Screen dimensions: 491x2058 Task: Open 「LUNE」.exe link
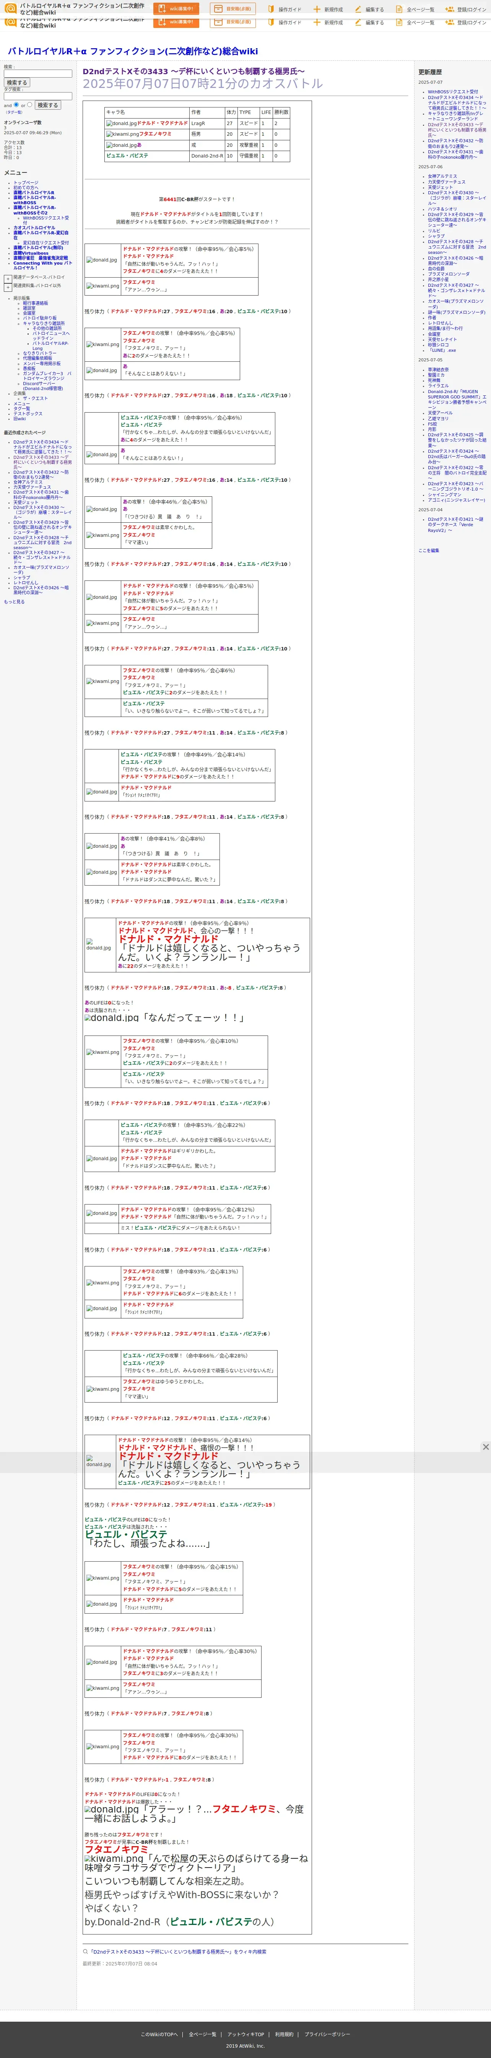point(442,350)
